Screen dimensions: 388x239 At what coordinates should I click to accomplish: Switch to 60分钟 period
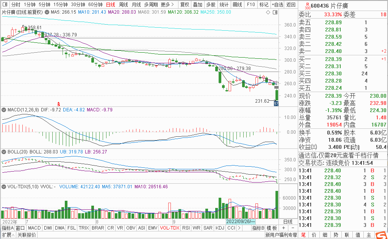click(x=95, y=5)
